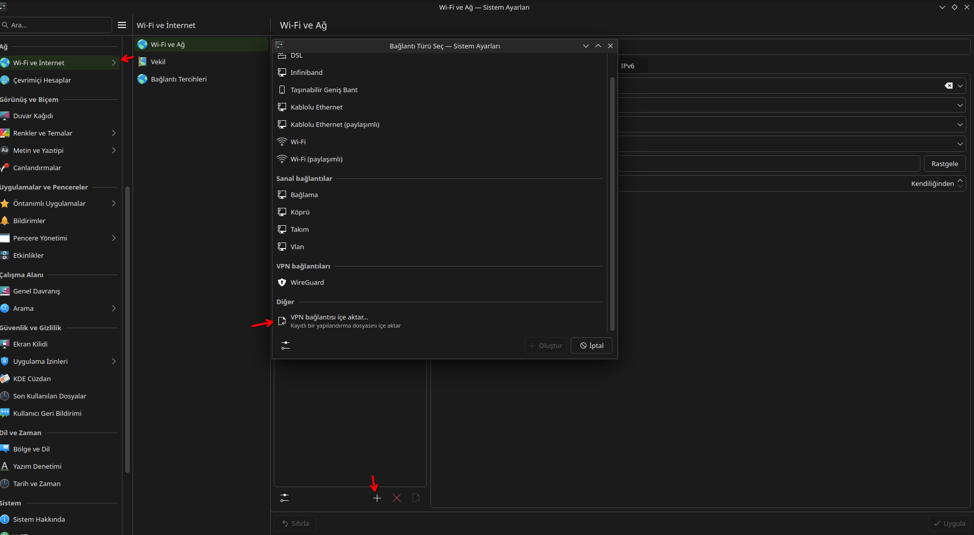Expand Öntanımlı Uygulamalar chevron
The image size is (974, 535).
click(114, 203)
